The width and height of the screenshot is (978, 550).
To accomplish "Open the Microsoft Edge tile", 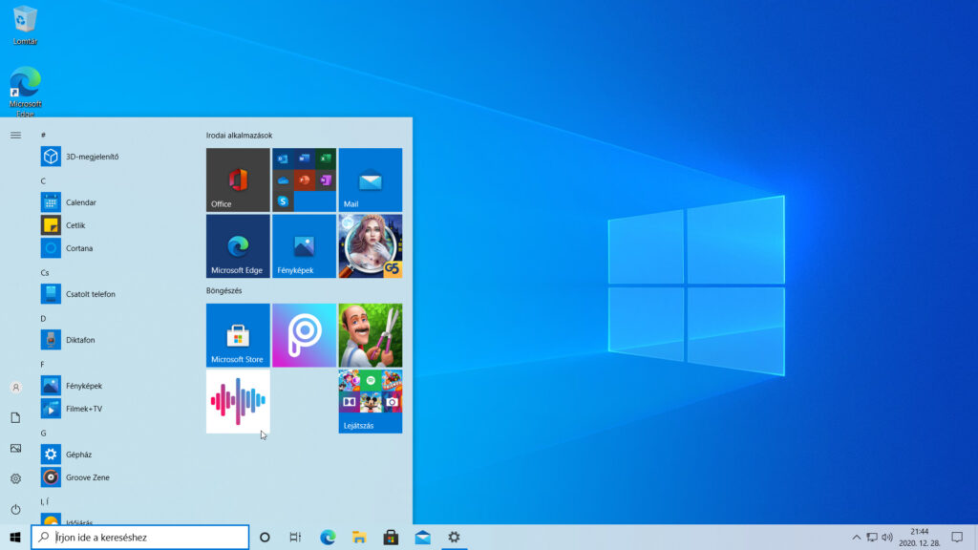I will pyautogui.click(x=238, y=245).
